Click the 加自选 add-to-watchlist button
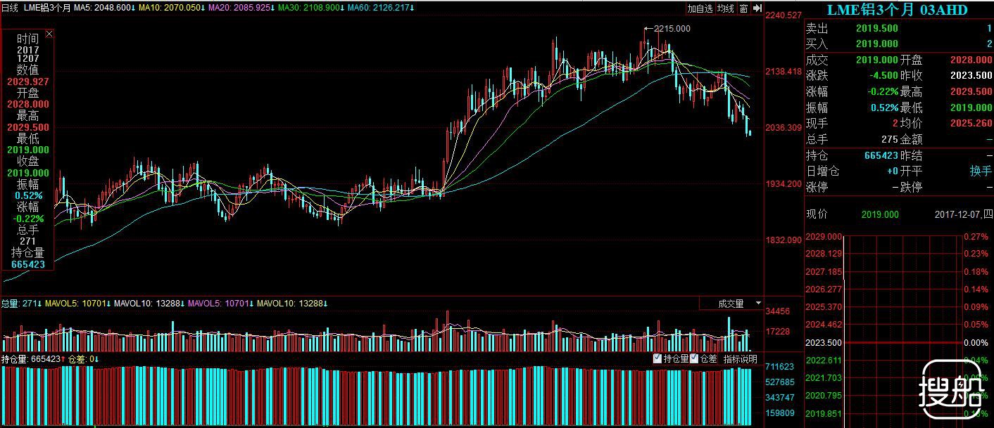 click(700, 8)
